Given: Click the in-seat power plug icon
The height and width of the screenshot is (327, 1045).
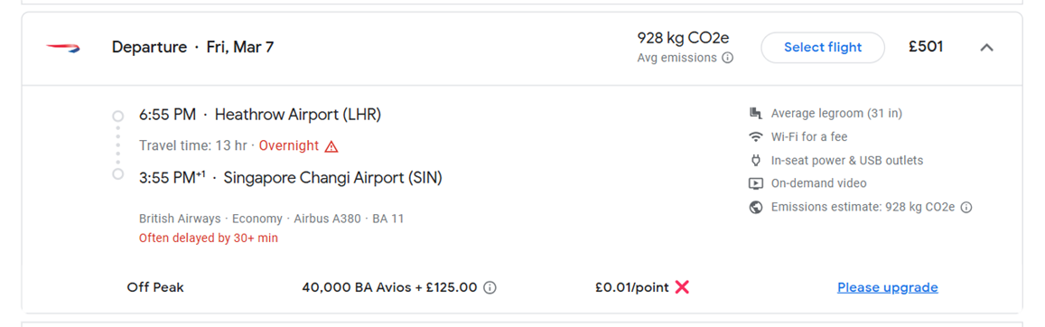Looking at the screenshot, I should click(755, 161).
